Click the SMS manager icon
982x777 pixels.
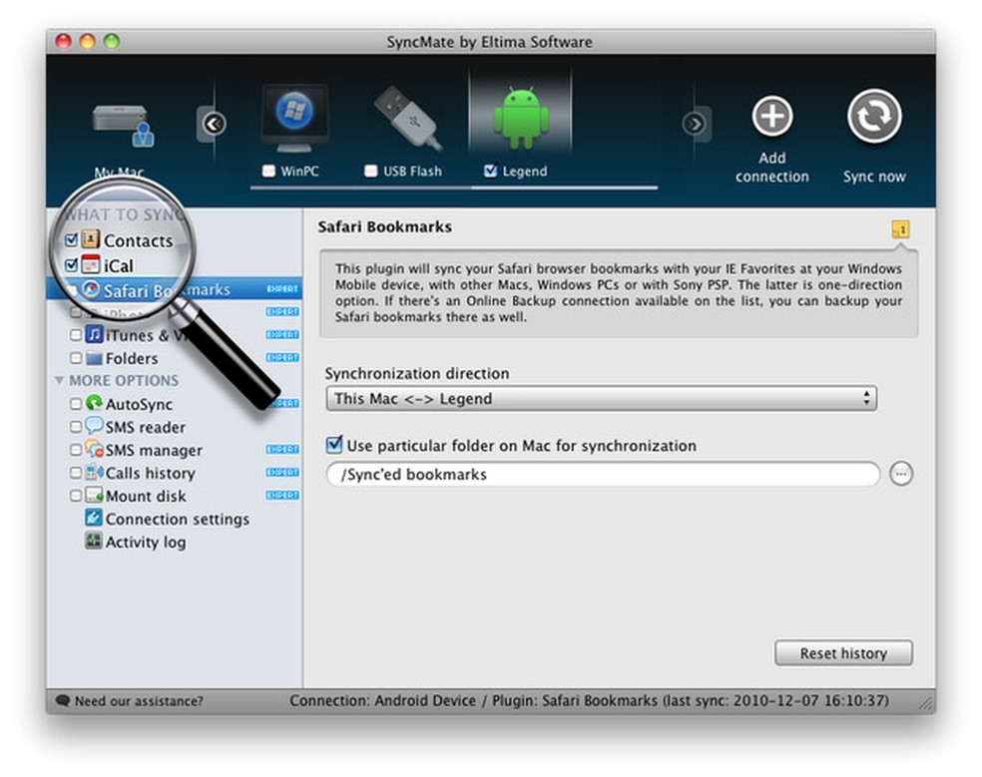coord(95,449)
